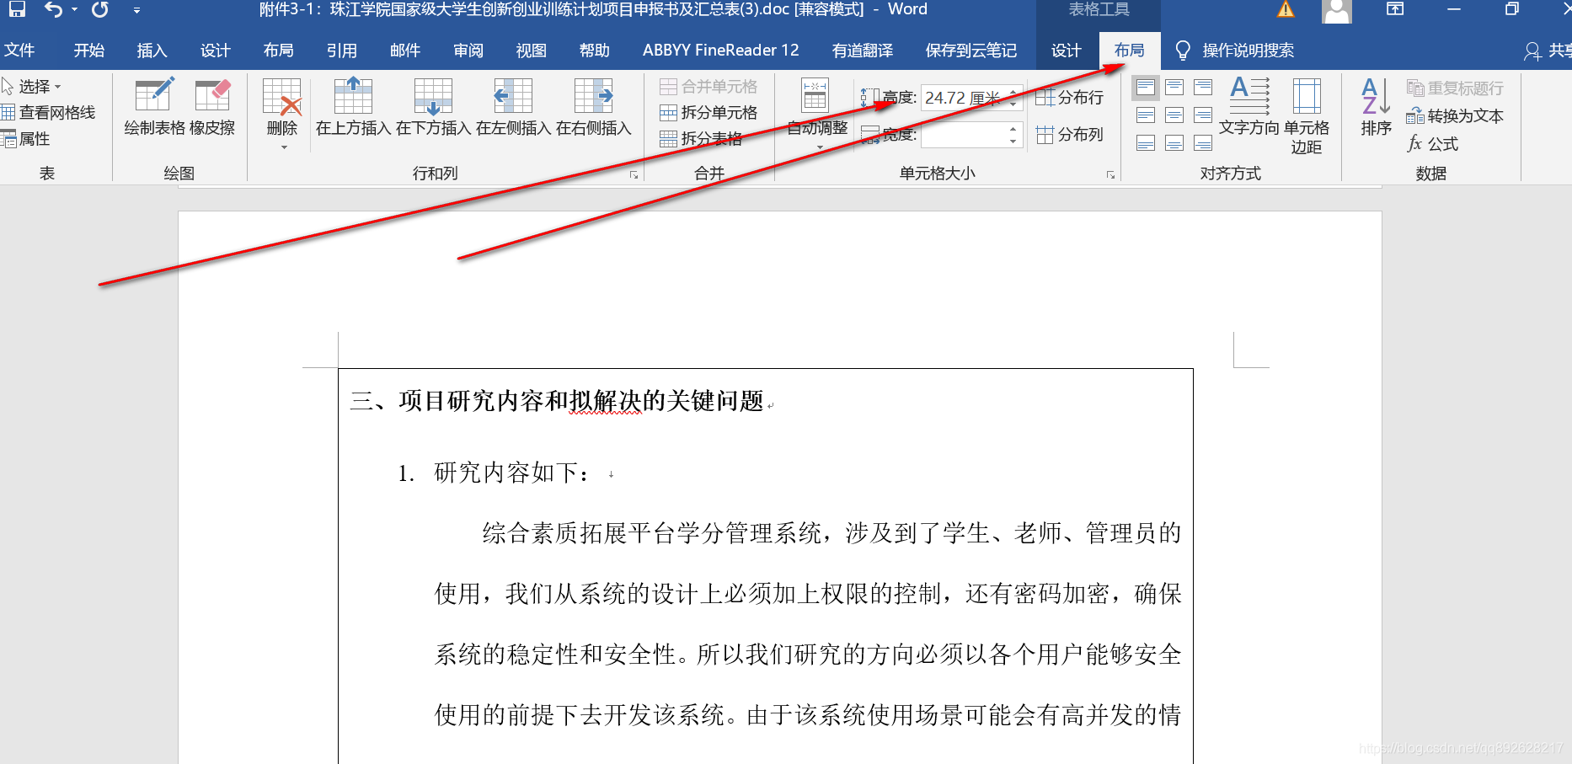
Task: Switch to the 开始 tab
Action: pyautogui.click(x=88, y=51)
